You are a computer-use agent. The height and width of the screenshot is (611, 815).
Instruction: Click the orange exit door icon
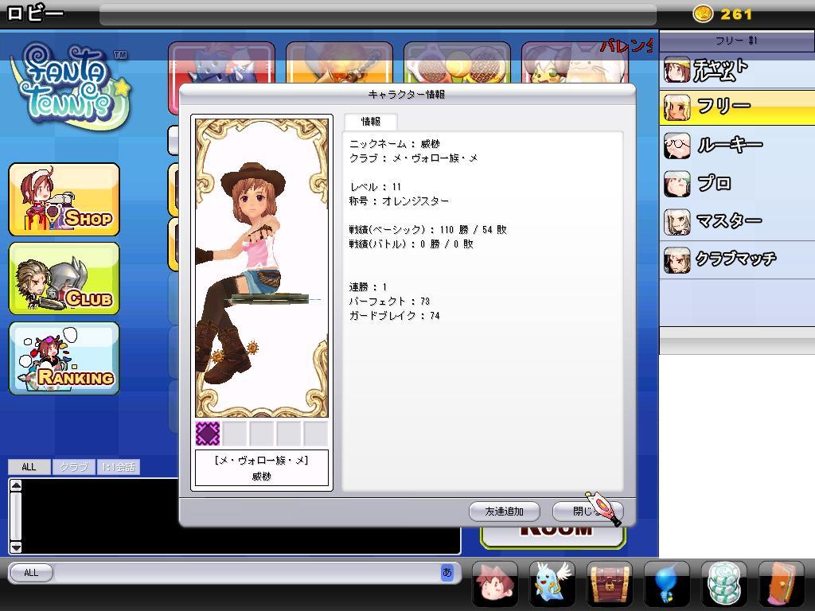pos(781,582)
